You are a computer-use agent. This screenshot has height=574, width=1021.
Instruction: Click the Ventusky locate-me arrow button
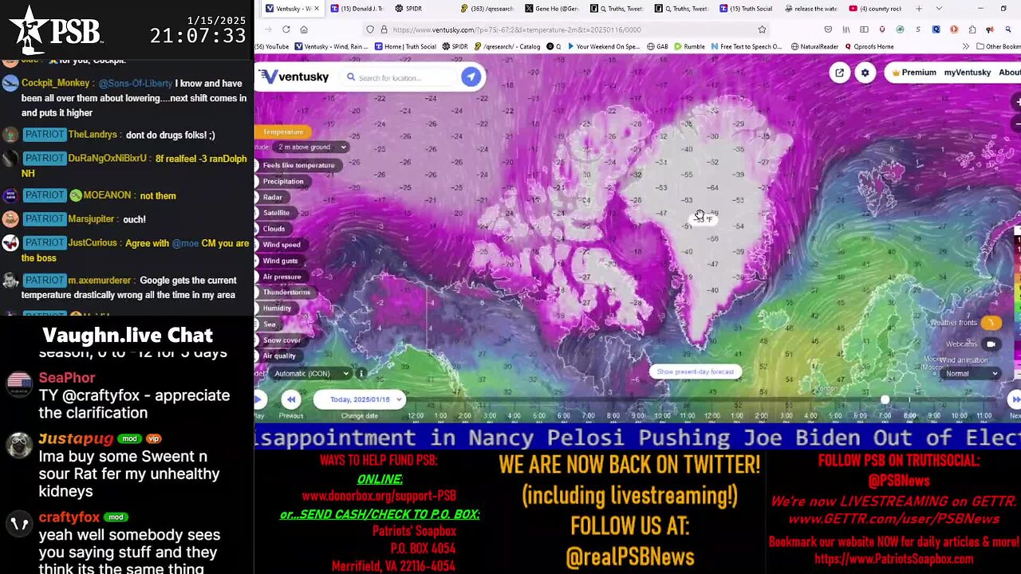471,77
